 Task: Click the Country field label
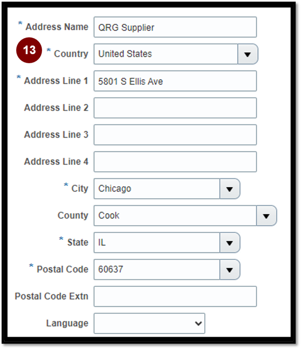point(71,54)
